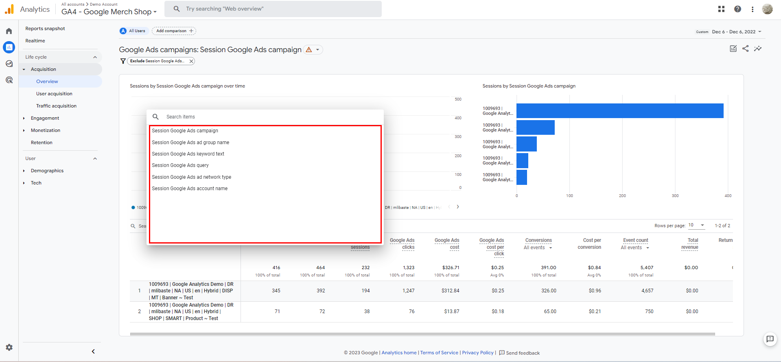Remove the Exclude Session Google Ads filter
781x362 pixels.
click(x=191, y=61)
